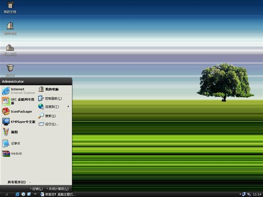263x197 pixels.
Task: Open 搜索(S) search entry
Action: point(50,116)
